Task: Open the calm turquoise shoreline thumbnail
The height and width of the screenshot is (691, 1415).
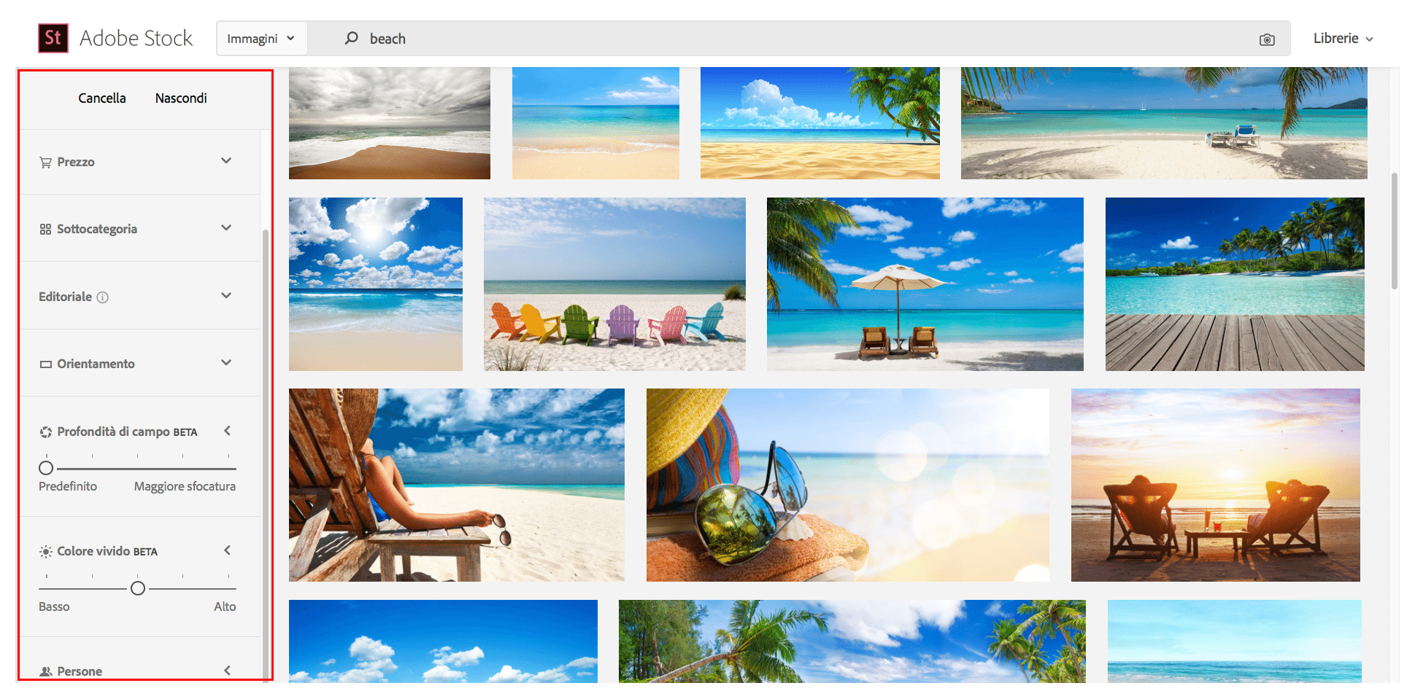Action: (595, 123)
